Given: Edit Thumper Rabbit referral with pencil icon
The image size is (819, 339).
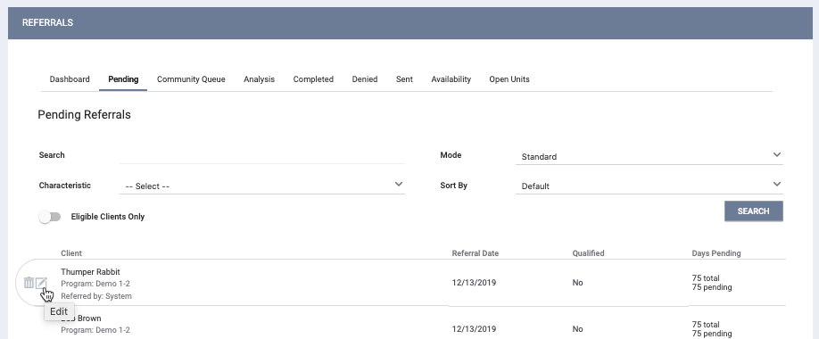Looking at the screenshot, I should 41,283.
